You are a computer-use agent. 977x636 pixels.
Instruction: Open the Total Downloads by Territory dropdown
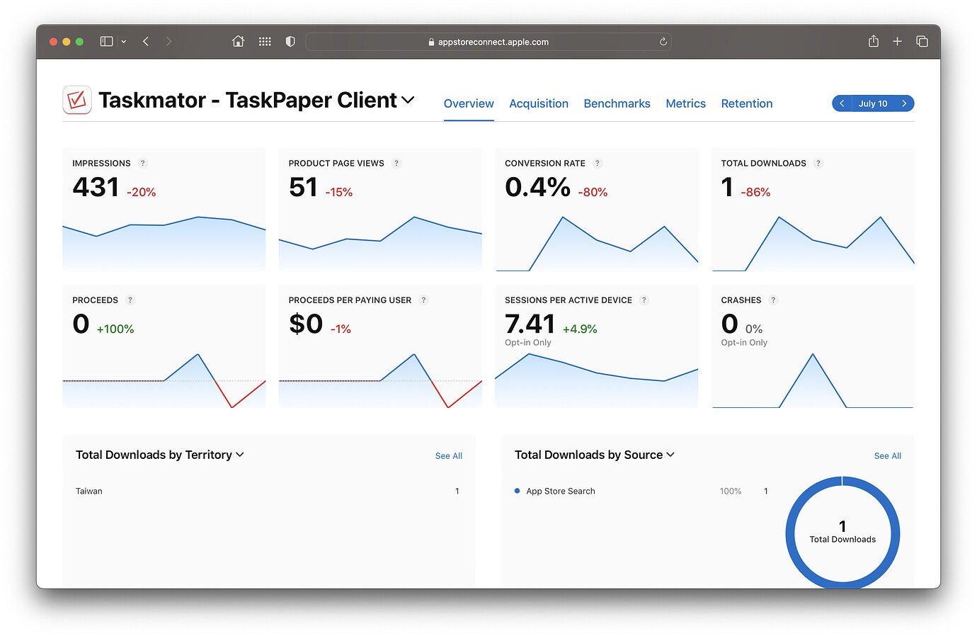[240, 455]
